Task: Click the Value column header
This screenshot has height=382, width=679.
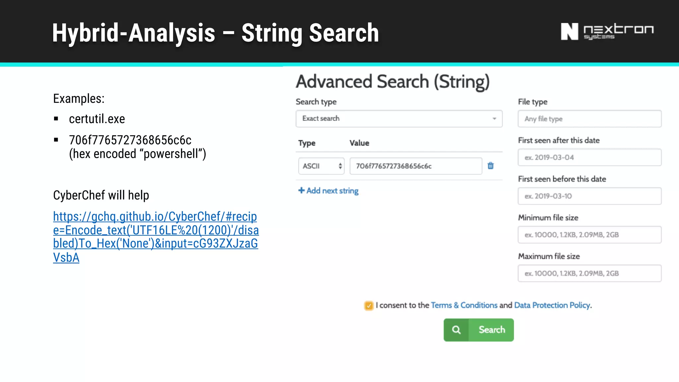Action: point(359,143)
